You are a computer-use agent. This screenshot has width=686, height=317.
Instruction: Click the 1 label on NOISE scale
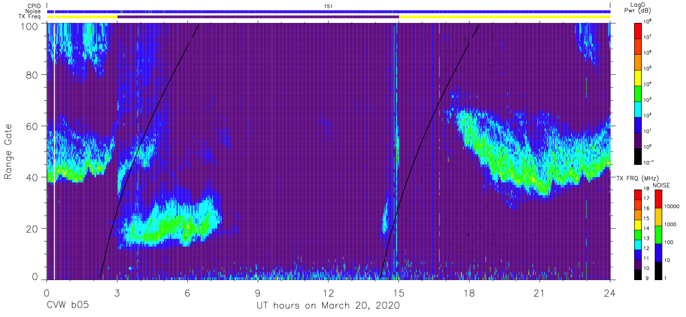pyautogui.click(x=665, y=278)
